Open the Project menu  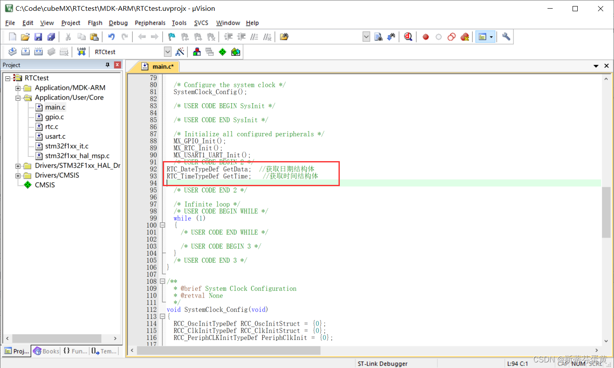71,23
